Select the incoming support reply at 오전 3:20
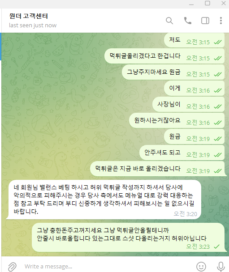 point(104,200)
